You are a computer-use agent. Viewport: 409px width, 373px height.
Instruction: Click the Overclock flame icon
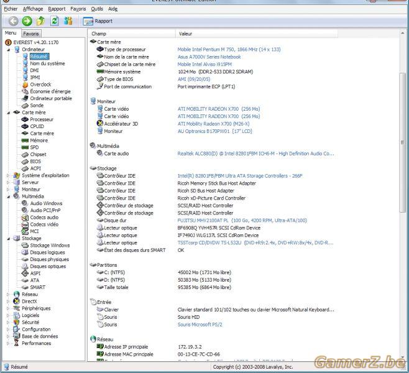pyautogui.click(x=25, y=85)
